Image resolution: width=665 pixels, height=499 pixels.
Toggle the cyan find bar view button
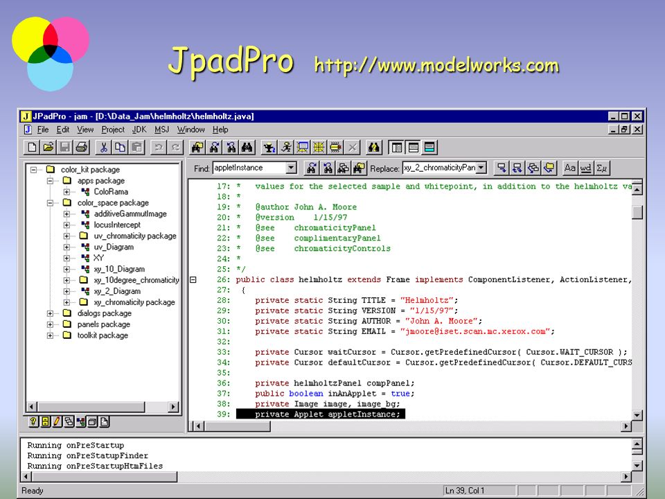[x=429, y=147]
